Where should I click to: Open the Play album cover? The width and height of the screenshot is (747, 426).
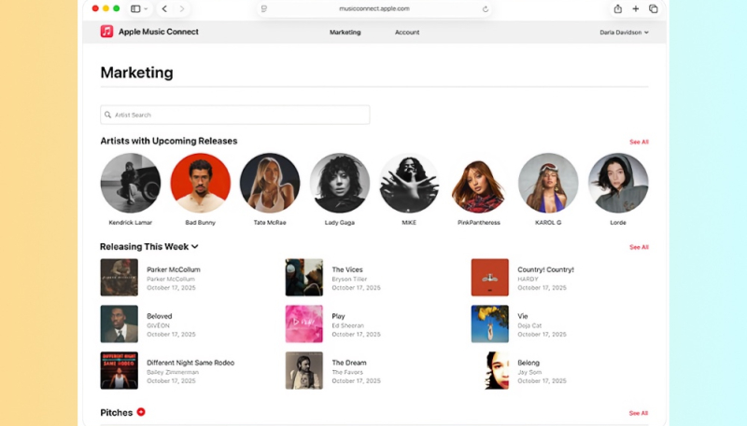click(x=304, y=323)
